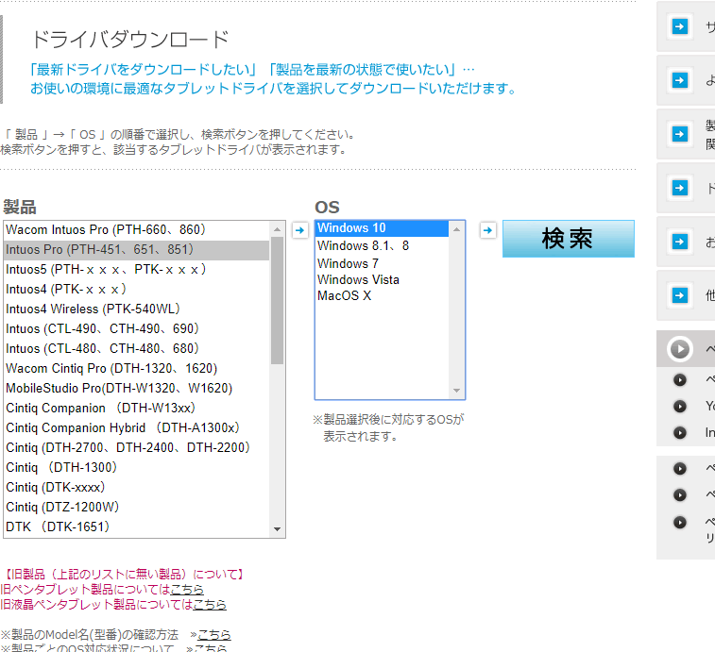Choose Windows 7 in the OS list
The width and height of the screenshot is (715, 652).
click(383, 264)
